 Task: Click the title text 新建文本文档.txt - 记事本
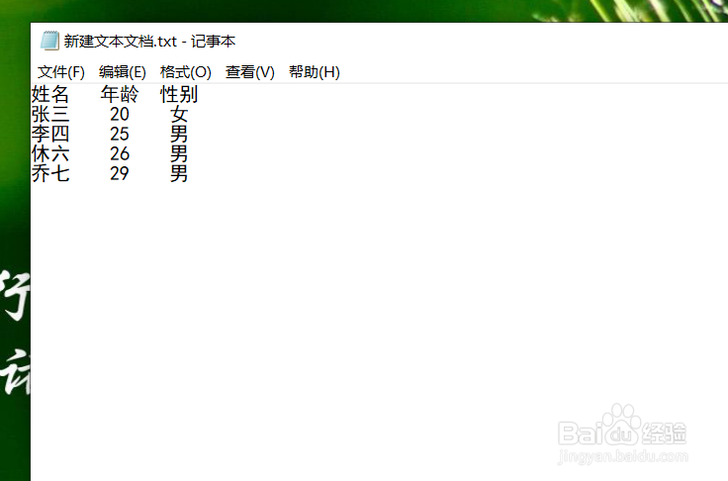[x=149, y=42]
